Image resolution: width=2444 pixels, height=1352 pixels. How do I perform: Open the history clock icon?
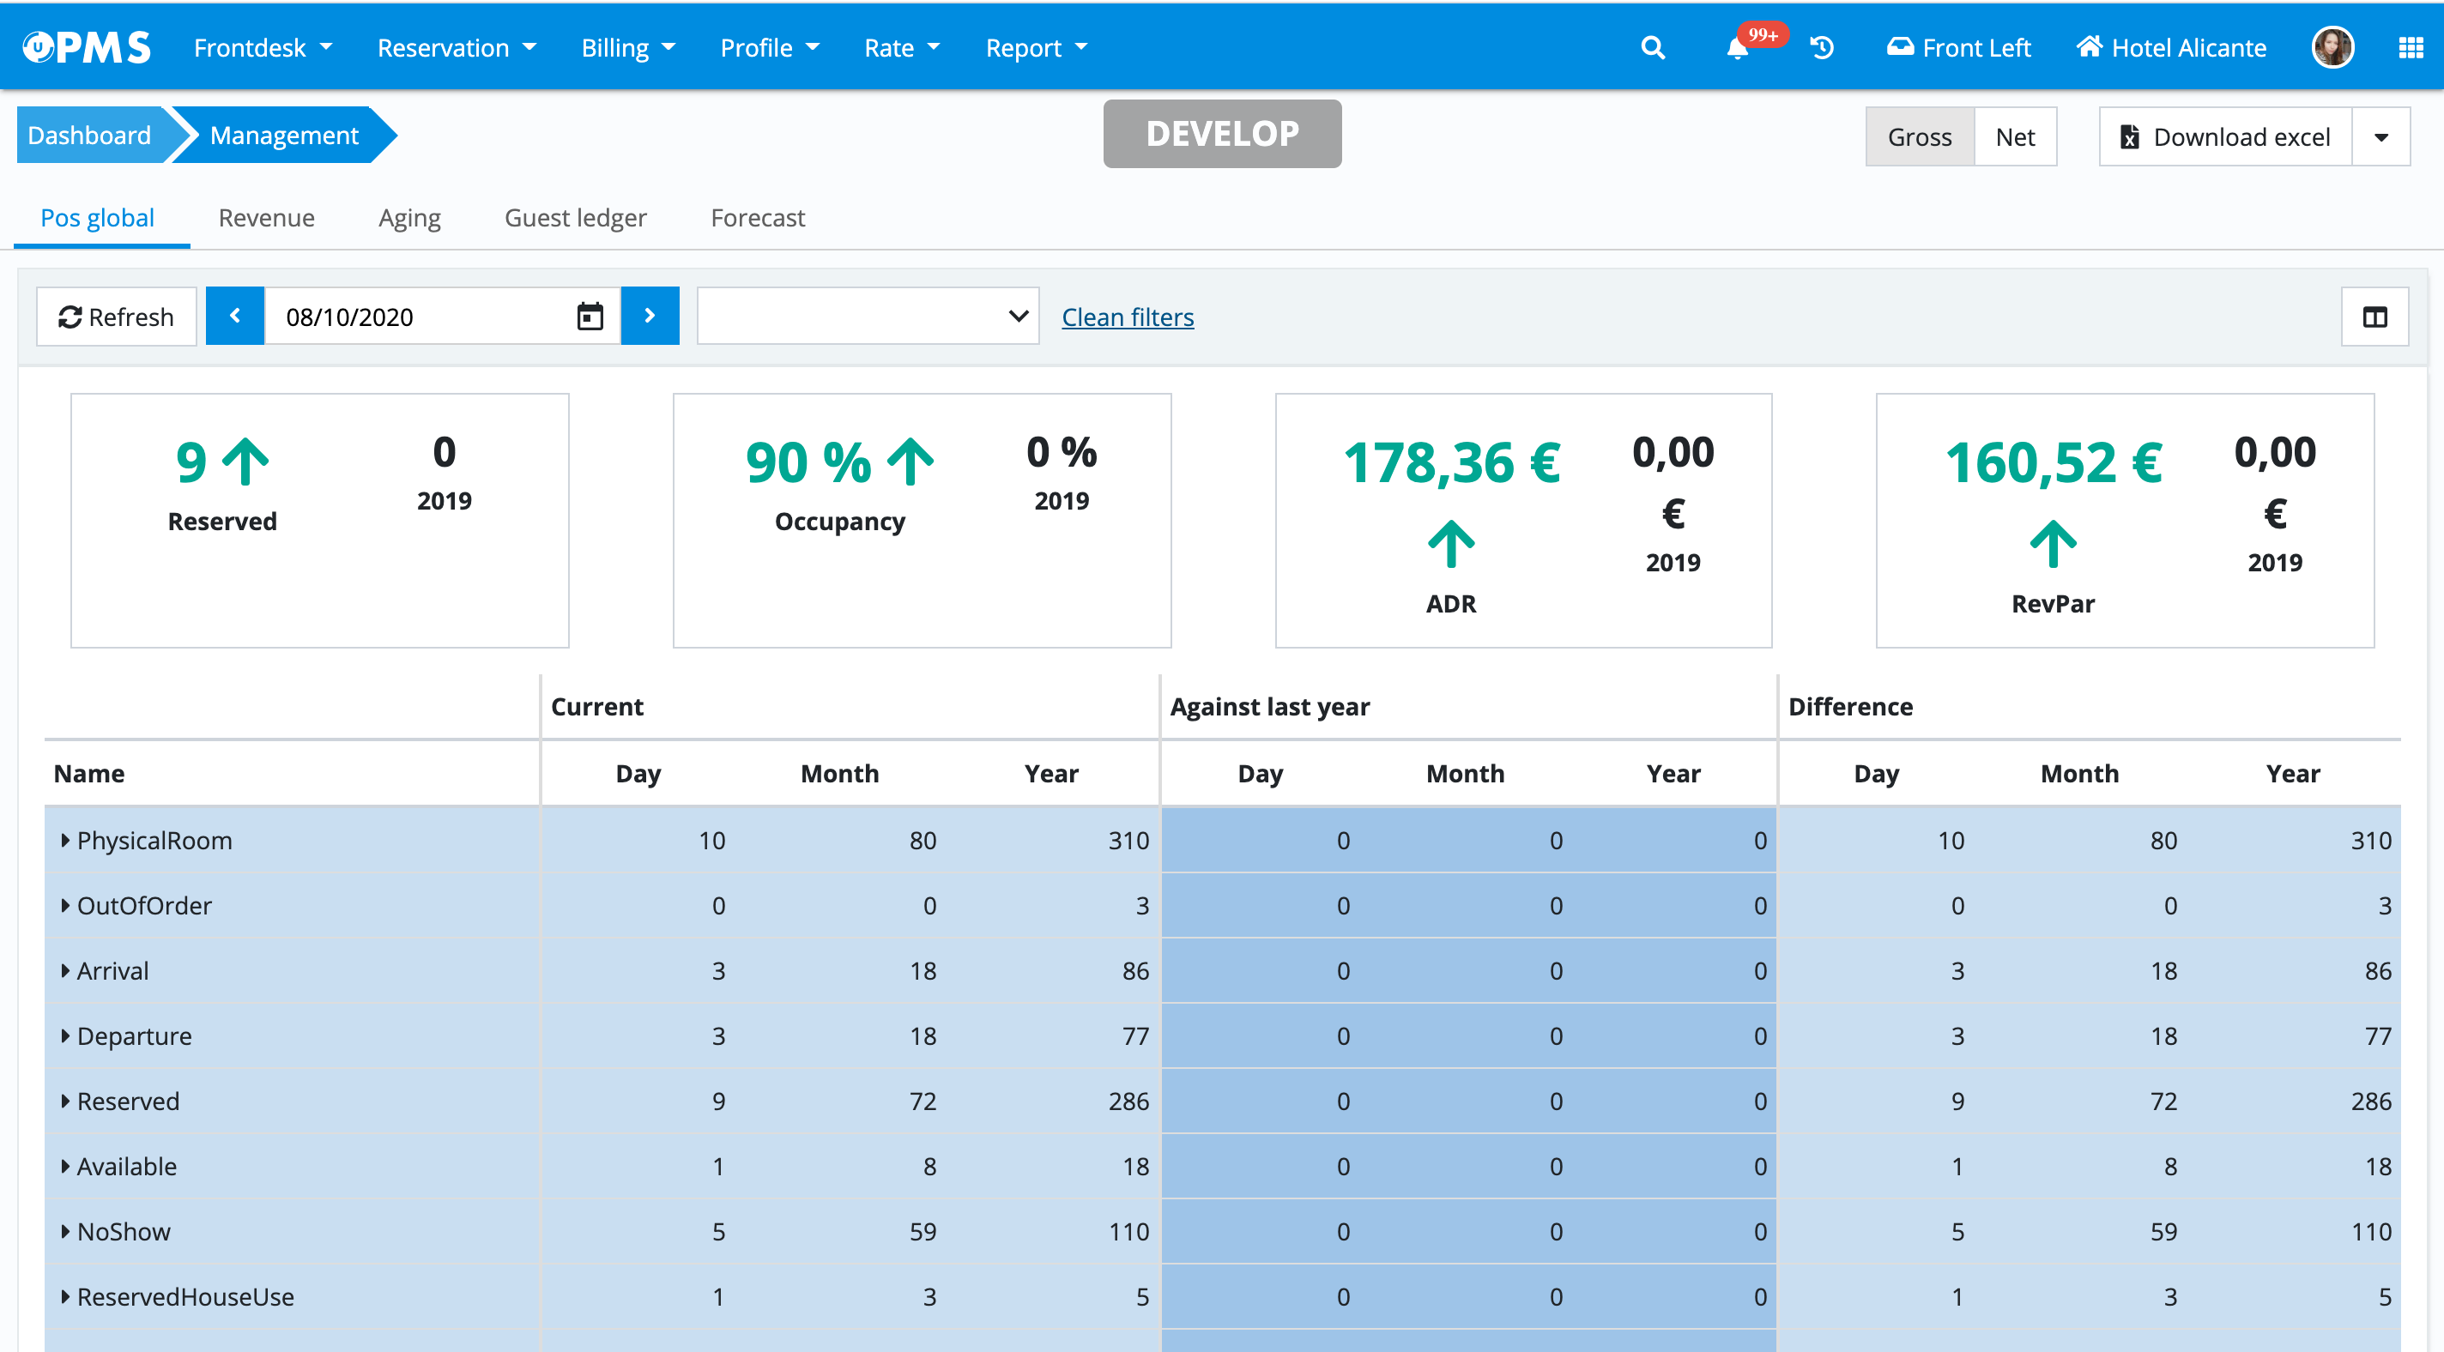(x=1822, y=47)
